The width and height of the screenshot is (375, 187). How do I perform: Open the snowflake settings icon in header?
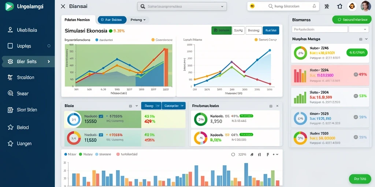(x=327, y=7)
